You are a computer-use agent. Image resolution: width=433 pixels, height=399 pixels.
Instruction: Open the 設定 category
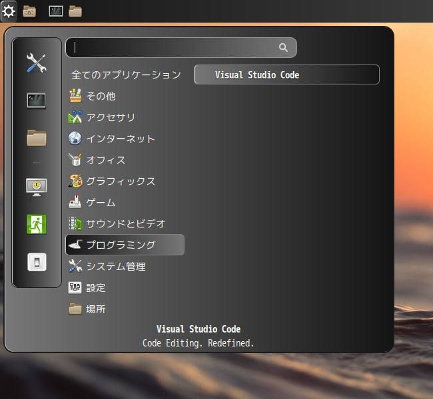125,287
